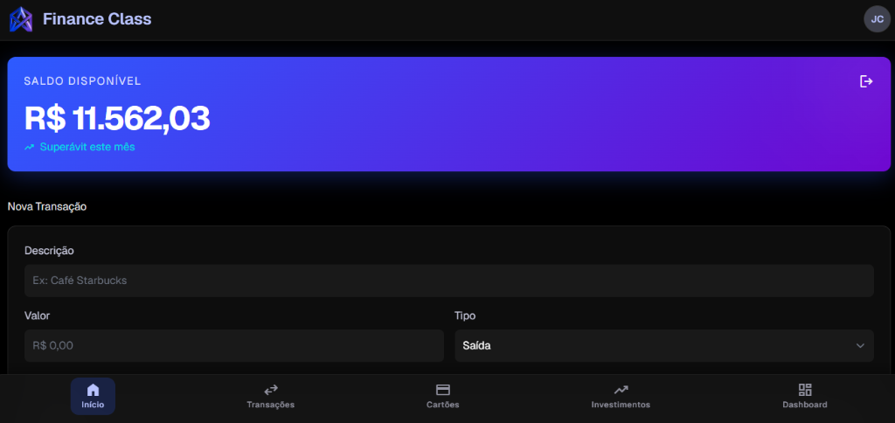The height and width of the screenshot is (423, 895).
Task: Select the Início home icon
Action: [x=93, y=390]
